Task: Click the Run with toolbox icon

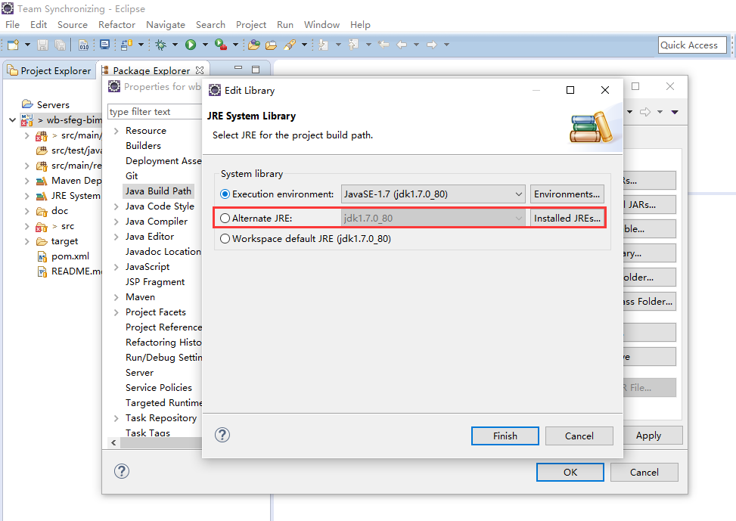Action: click(221, 45)
